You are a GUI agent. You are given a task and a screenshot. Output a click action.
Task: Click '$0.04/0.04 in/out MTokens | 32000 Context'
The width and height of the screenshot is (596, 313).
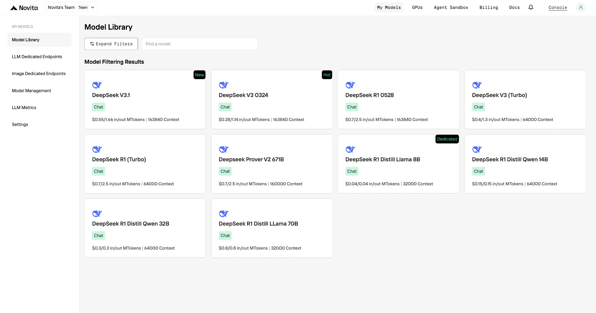[x=389, y=184]
